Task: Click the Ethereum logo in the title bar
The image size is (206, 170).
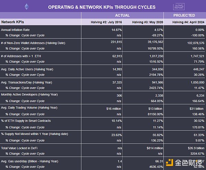Action: click(x=27, y=6)
